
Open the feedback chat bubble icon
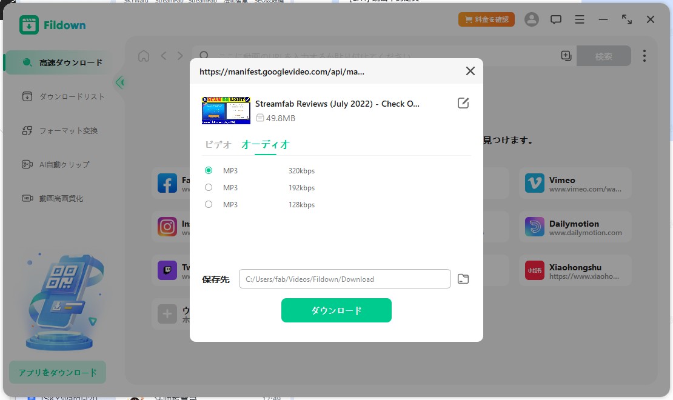pos(556,19)
